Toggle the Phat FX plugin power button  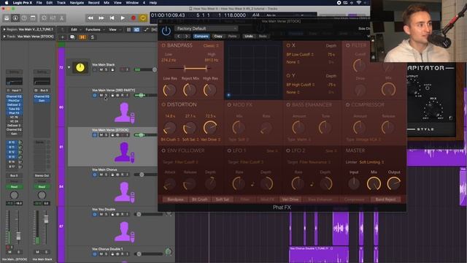tap(166, 31)
